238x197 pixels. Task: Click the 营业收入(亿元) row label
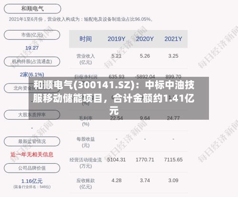pos(86,59)
